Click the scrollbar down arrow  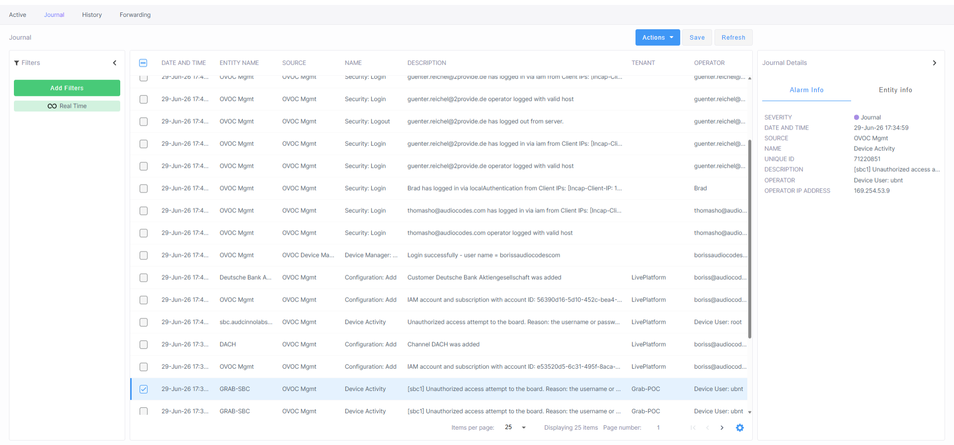(750, 412)
